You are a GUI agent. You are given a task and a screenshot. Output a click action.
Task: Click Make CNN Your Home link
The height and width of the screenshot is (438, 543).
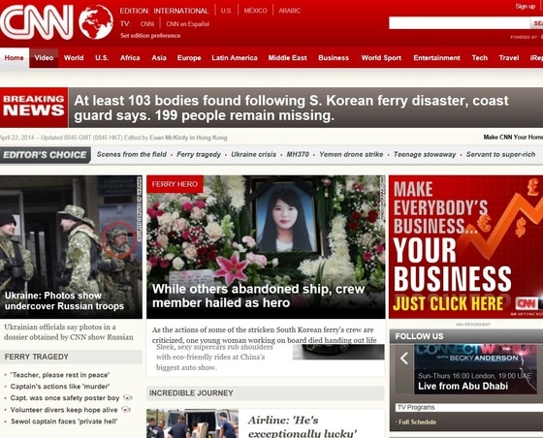point(513,138)
